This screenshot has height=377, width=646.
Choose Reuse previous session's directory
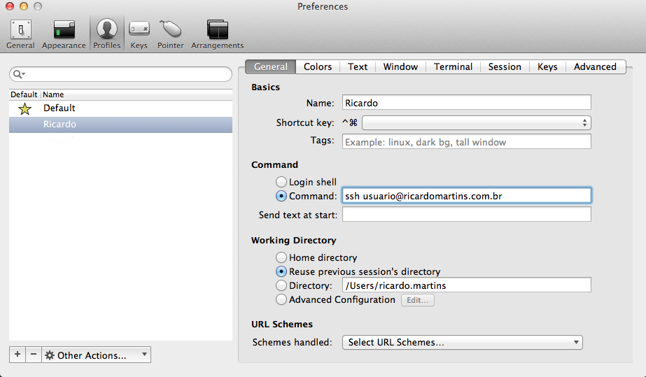tap(281, 271)
